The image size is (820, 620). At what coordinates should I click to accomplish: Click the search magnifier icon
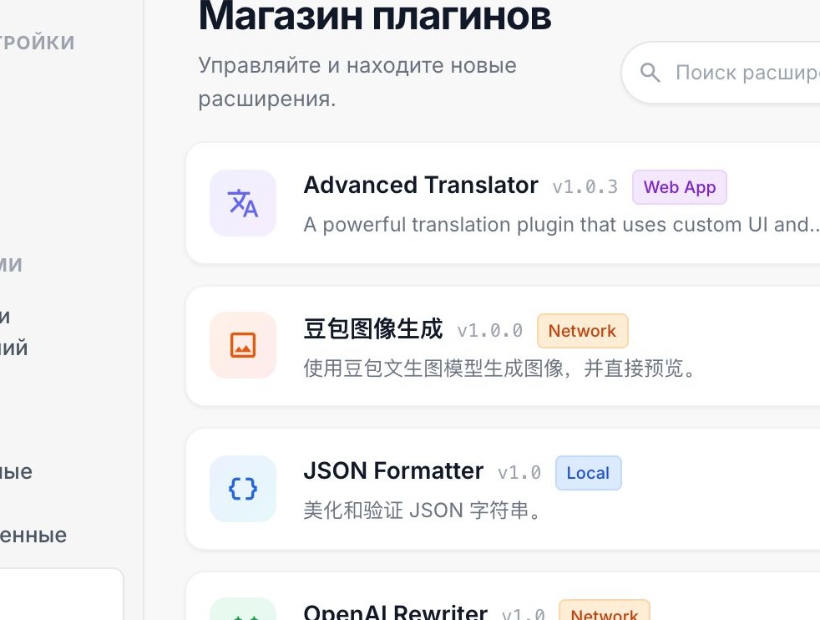tap(650, 72)
